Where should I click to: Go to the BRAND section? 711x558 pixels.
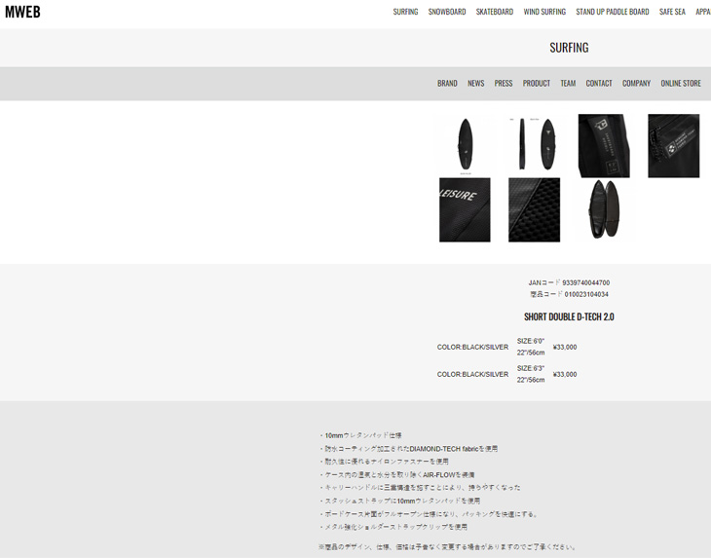pyautogui.click(x=447, y=84)
